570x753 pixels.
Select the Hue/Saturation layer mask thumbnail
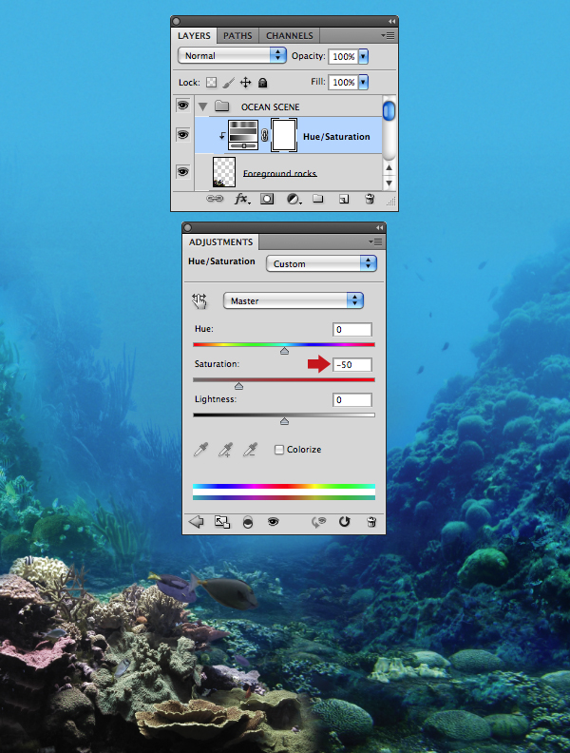click(x=284, y=135)
